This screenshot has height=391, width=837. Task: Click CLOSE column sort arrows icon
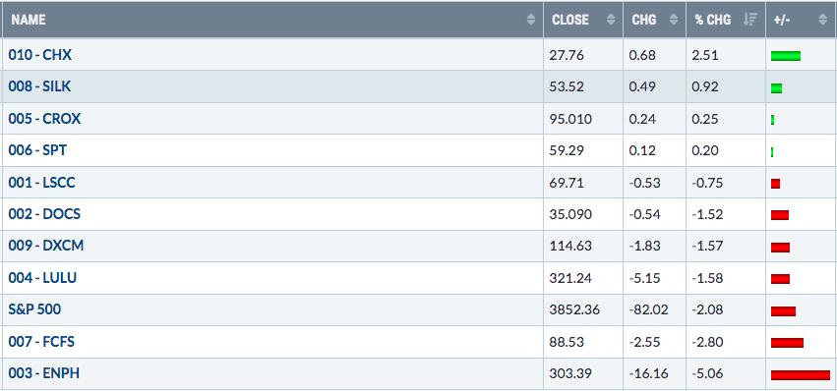611,20
